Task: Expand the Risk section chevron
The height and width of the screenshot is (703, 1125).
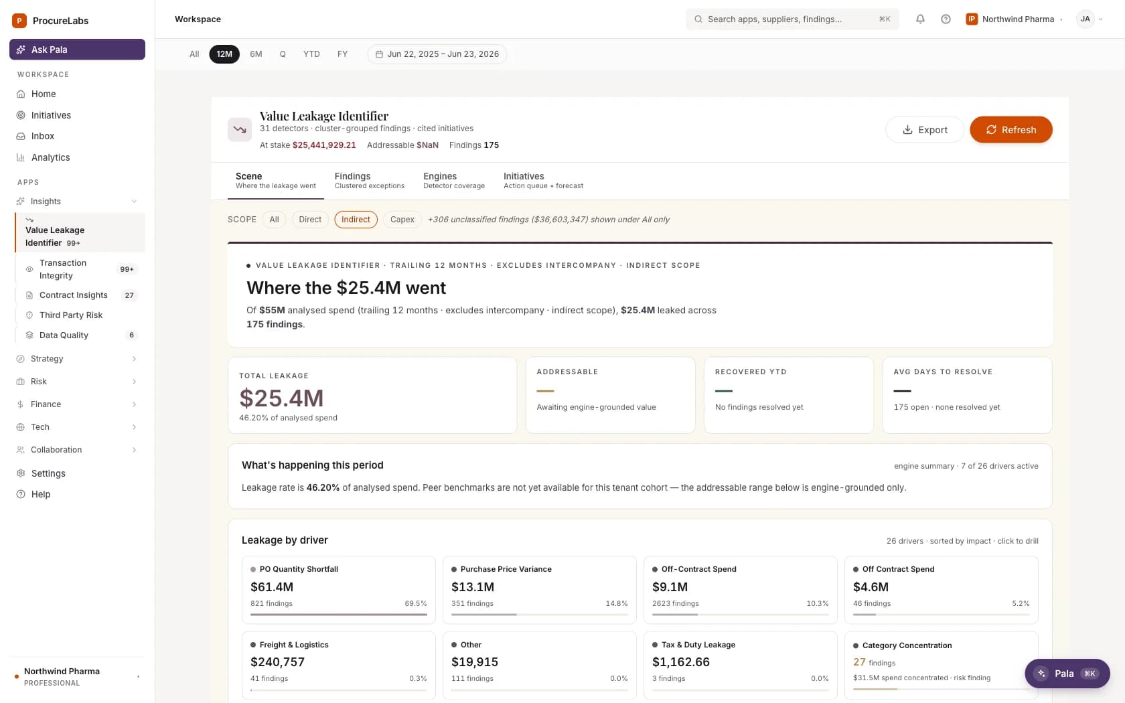Action: (x=134, y=382)
